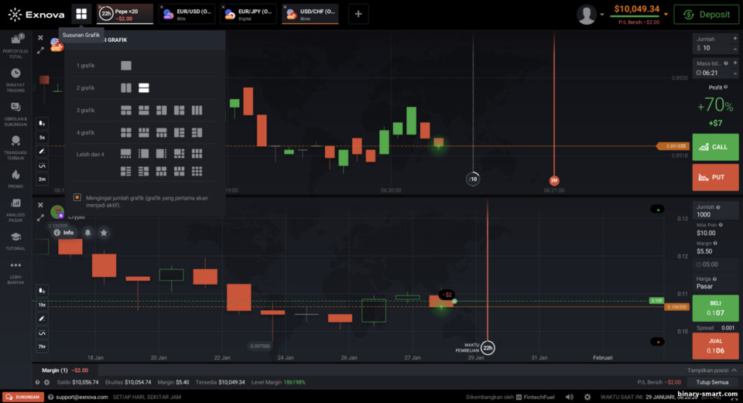Open Portofolio Total in sidebar

(15, 46)
